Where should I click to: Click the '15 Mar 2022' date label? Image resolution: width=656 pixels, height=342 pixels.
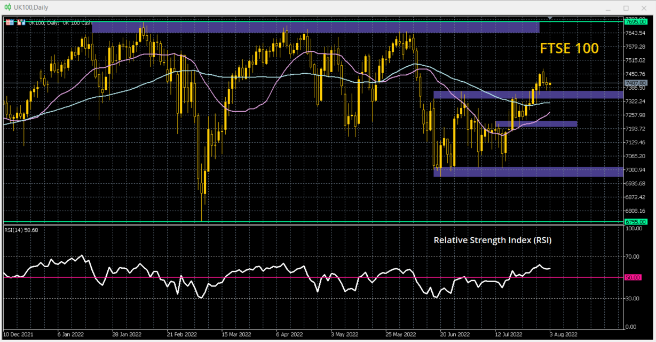237,336
